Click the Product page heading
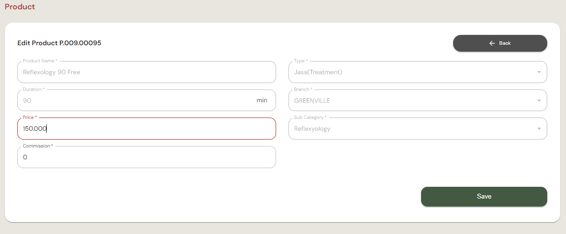 click(20, 7)
